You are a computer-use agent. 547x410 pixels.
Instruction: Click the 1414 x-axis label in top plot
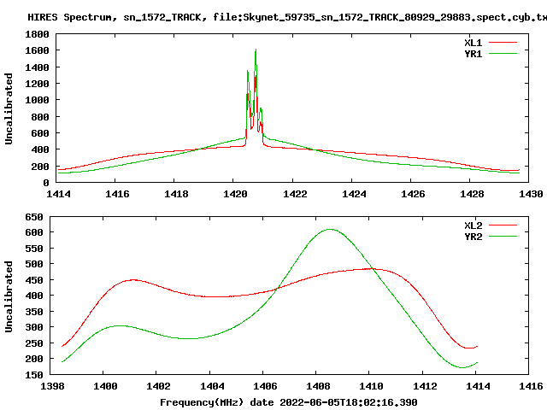tap(58, 194)
